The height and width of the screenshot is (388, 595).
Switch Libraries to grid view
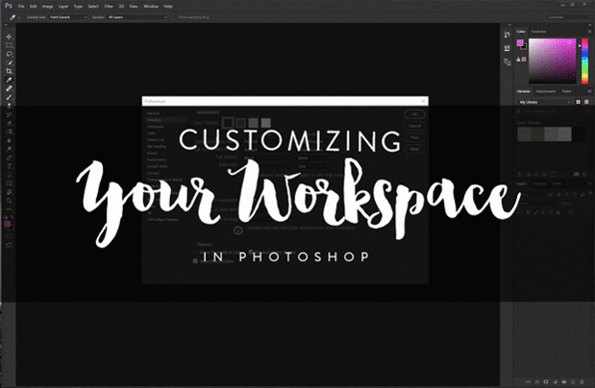pos(579,102)
